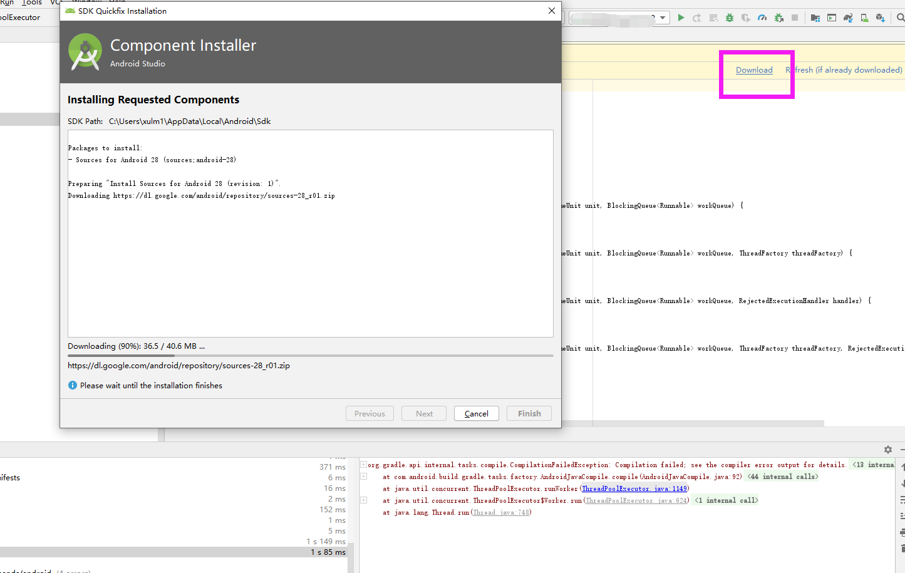905x573 pixels.
Task: Open the AVD Manager device icon
Action: click(x=864, y=18)
